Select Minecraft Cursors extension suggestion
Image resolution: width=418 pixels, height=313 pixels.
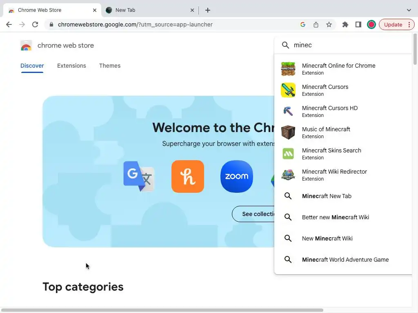coord(343,90)
